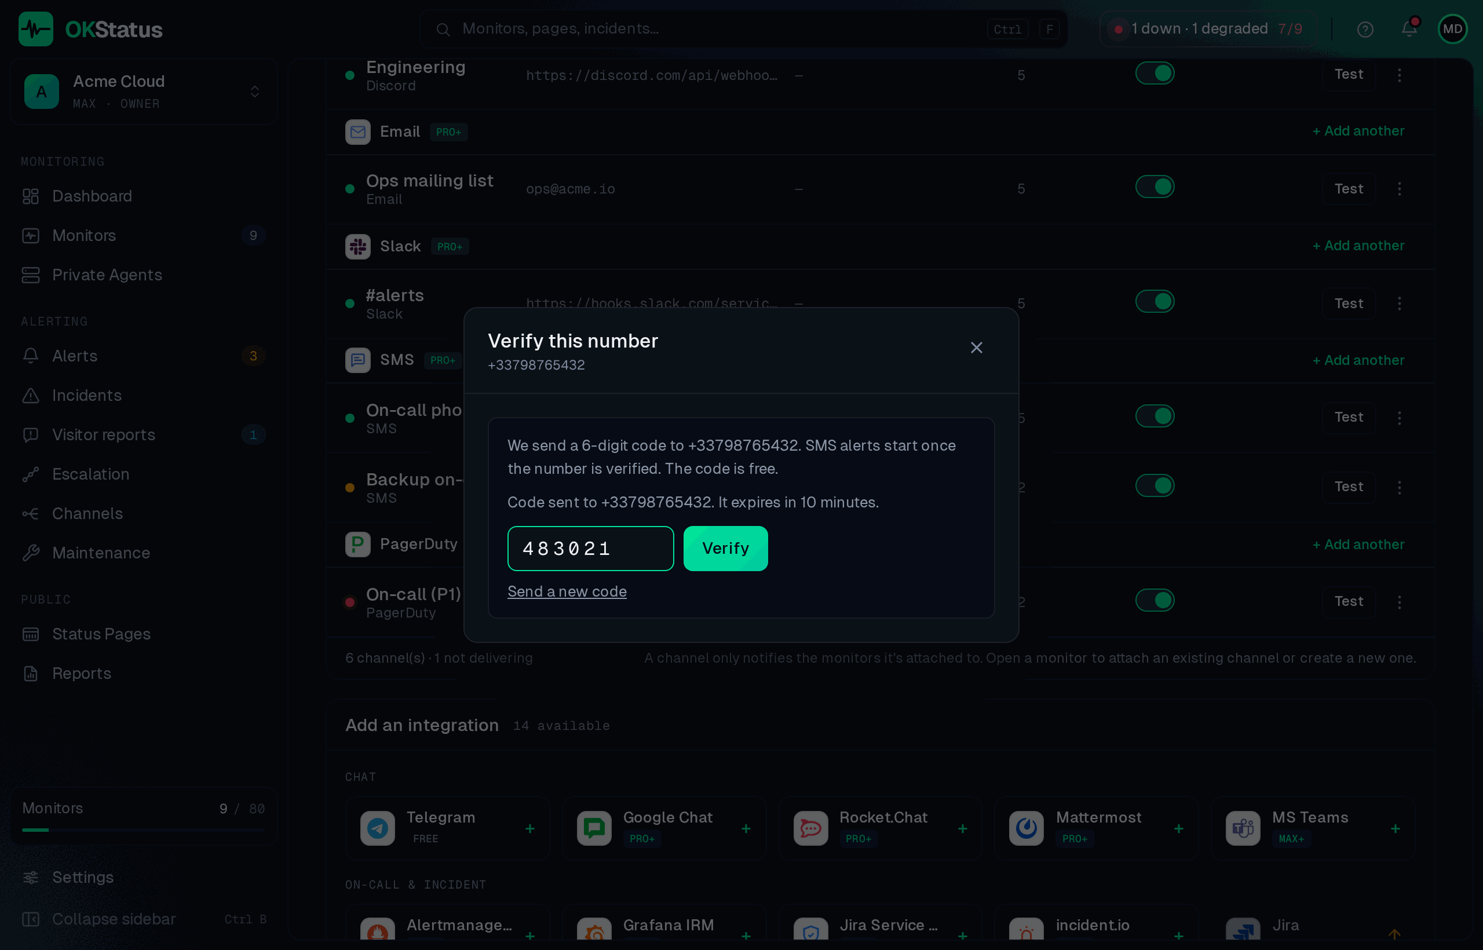Open more options for Backup on-call row
1483x950 pixels.
pyautogui.click(x=1400, y=487)
